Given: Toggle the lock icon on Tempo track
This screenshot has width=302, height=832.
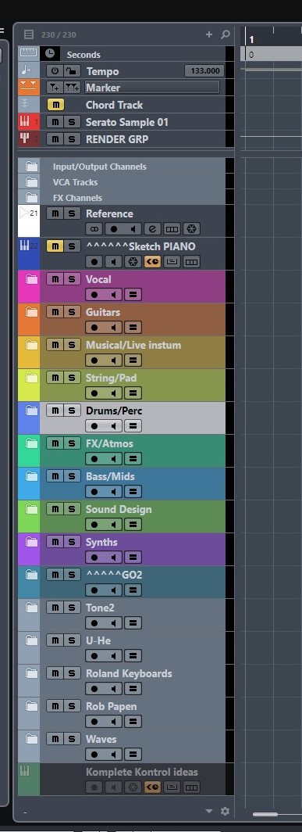Looking at the screenshot, I should click(x=71, y=71).
